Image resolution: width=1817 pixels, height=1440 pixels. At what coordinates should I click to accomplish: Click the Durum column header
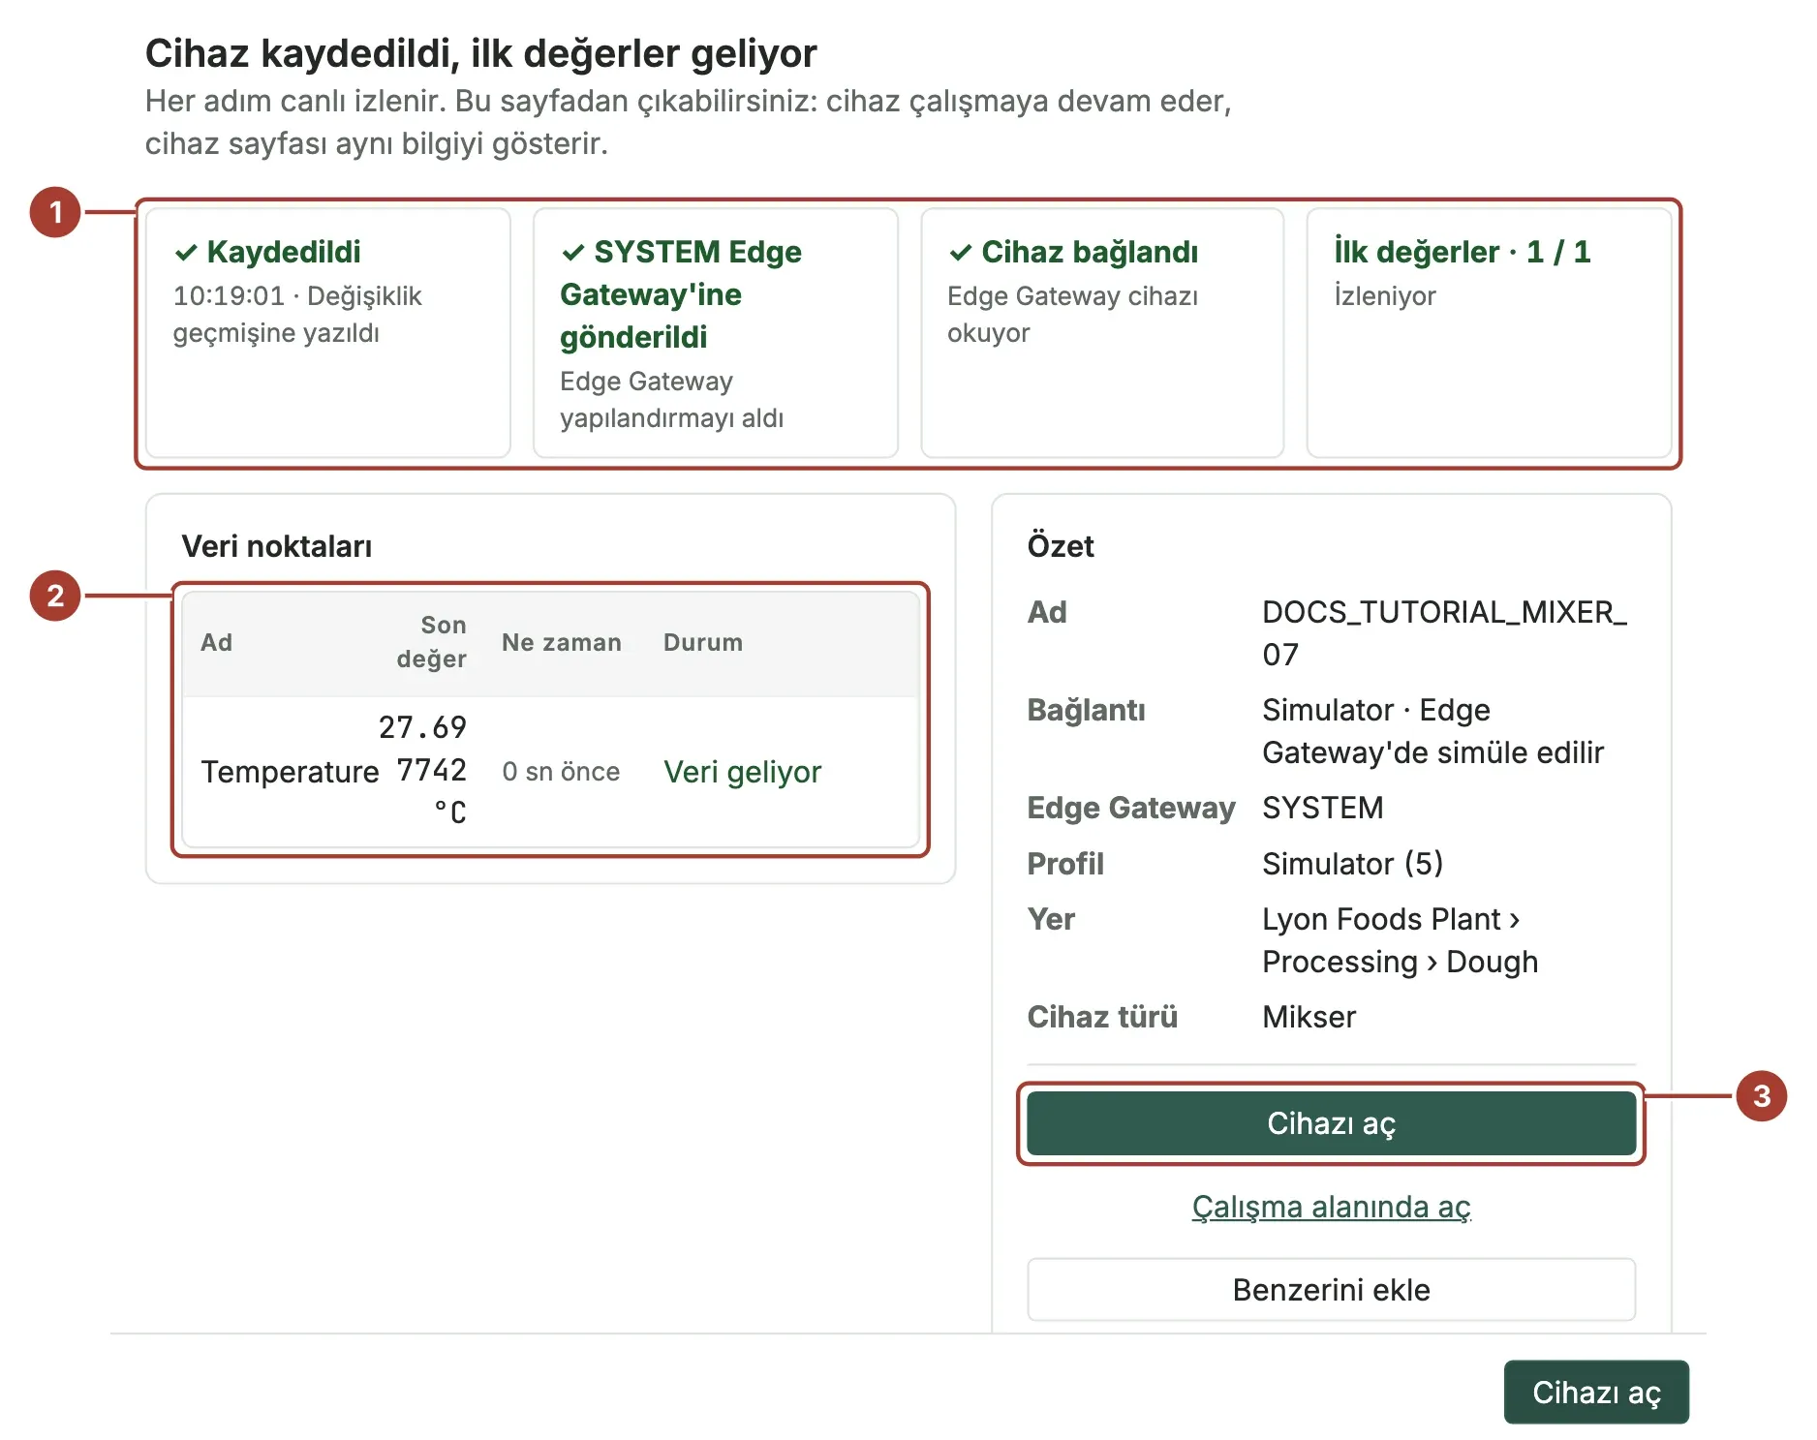(x=703, y=642)
